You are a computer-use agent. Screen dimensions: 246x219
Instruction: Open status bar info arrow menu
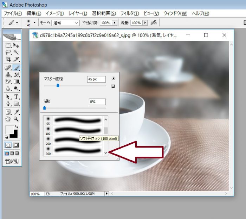click(106, 194)
